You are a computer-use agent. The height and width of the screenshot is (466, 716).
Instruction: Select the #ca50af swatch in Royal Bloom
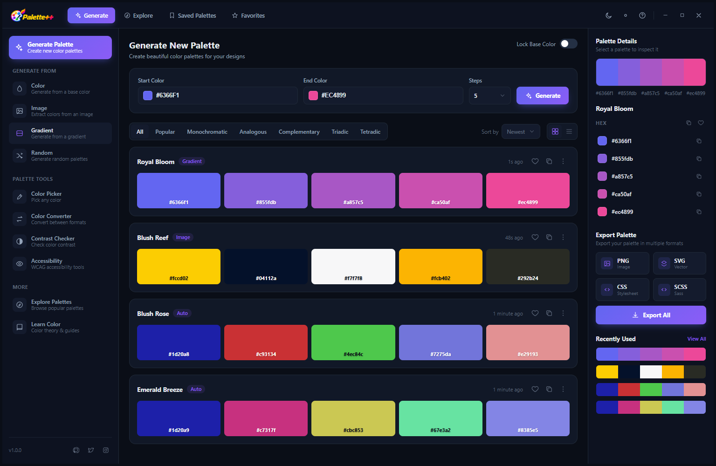click(x=441, y=191)
